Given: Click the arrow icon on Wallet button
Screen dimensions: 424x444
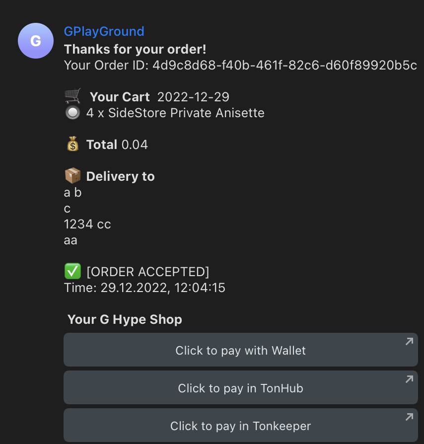Looking at the screenshot, I should click(x=409, y=342).
